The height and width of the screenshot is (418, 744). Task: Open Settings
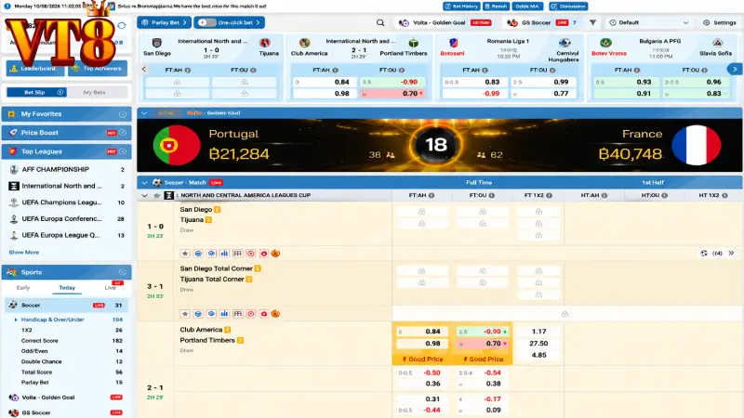(x=720, y=22)
